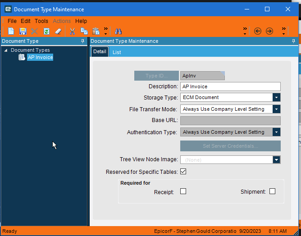The image size is (301, 236).
Task: Select the Document Types root node
Action: click(30, 50)
